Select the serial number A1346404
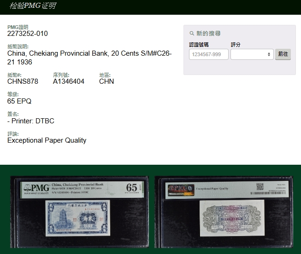This screenshot has height=254, width=301. point(69,81)
